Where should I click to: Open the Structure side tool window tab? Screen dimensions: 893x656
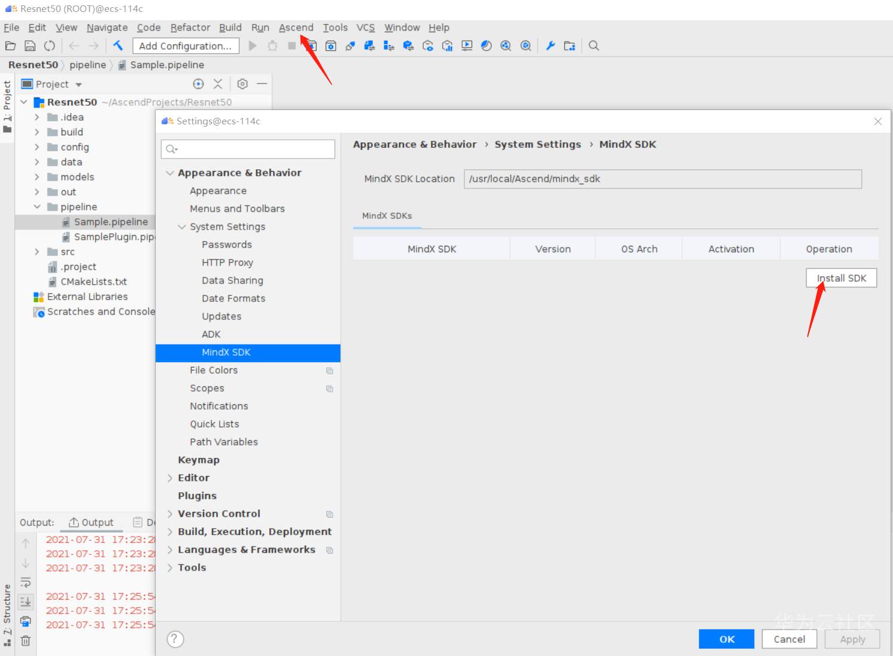click(x=7, y=615)
